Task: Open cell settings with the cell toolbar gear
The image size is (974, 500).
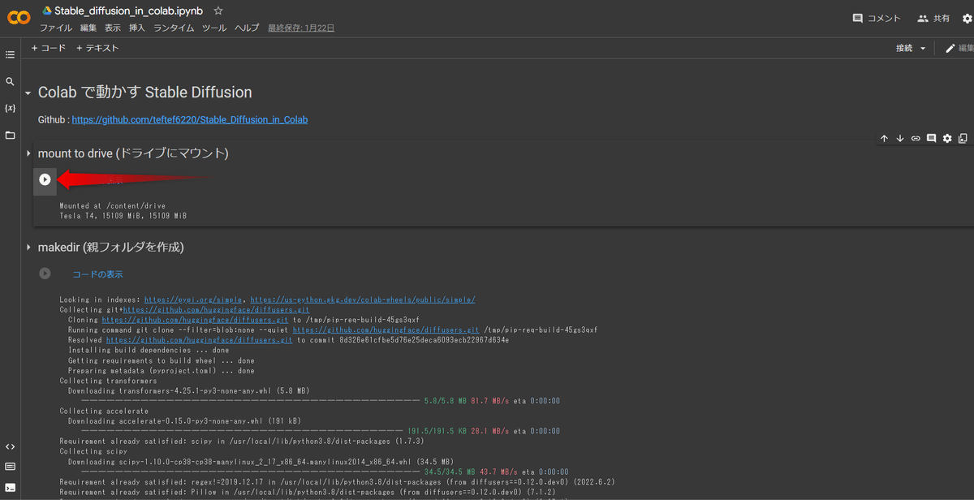Action: click(947, 139)
